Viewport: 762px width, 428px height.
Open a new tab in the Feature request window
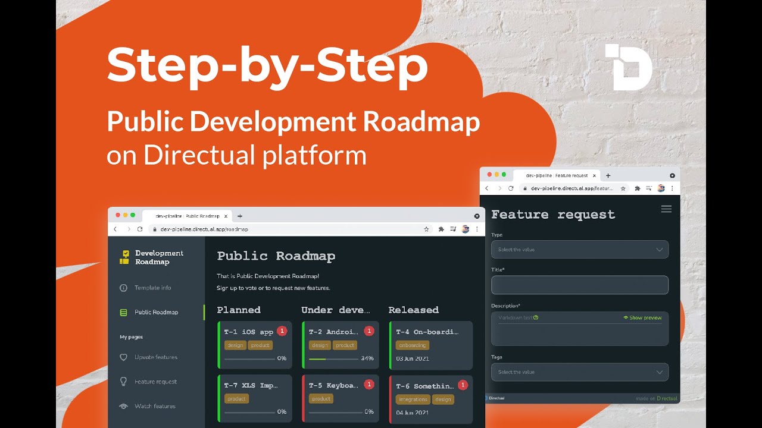coord(608,175)
